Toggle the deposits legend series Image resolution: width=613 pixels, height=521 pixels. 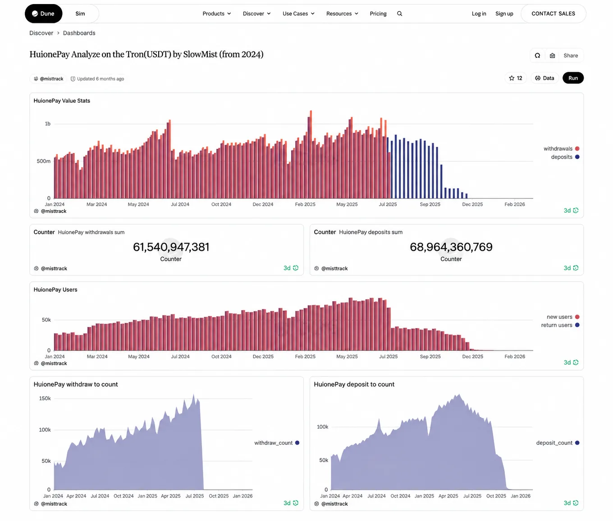tap(565, 157)
